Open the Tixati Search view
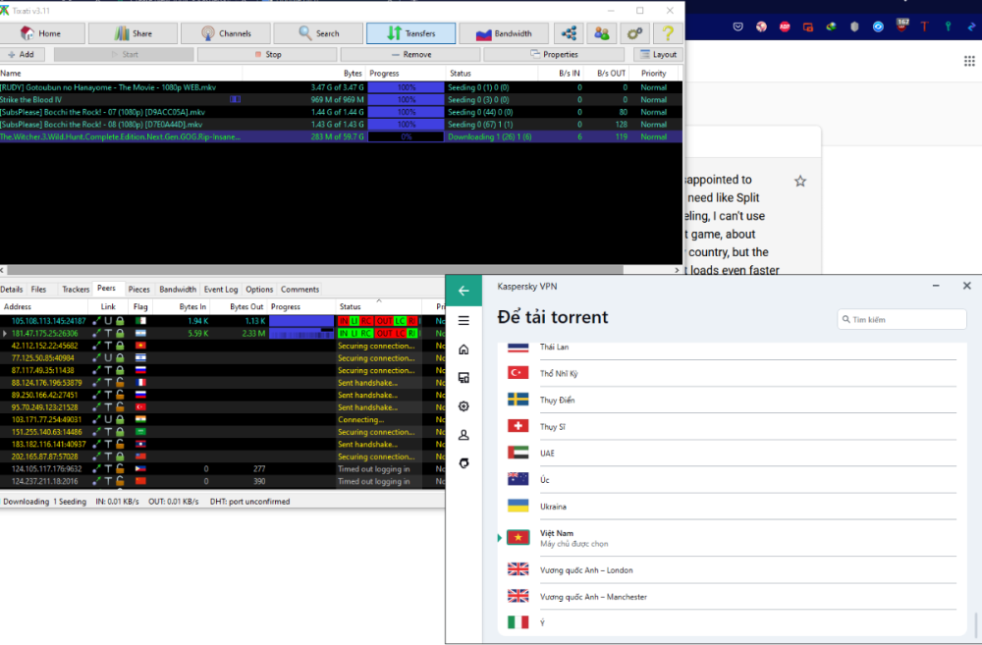The image size is (982, 645). click(318, 33)
